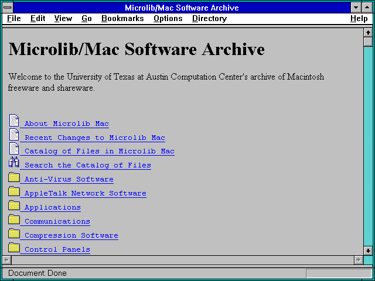Click the Microlib/Mac Software Archive page heading
This screenshot has width=375, height=281.
click(137, 49)
